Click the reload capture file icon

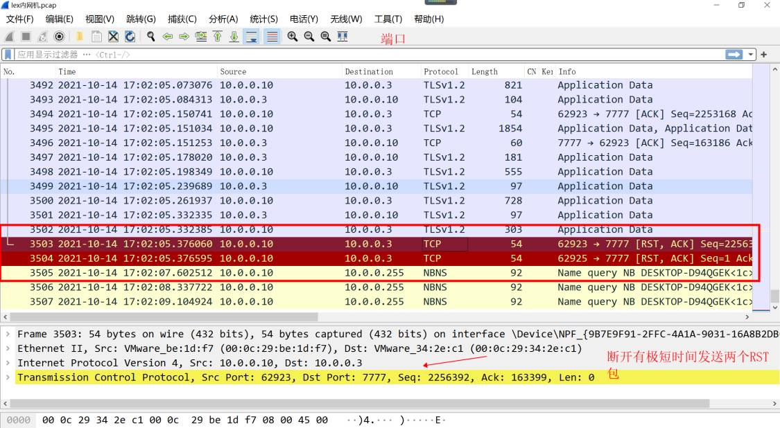coord(129,37)
